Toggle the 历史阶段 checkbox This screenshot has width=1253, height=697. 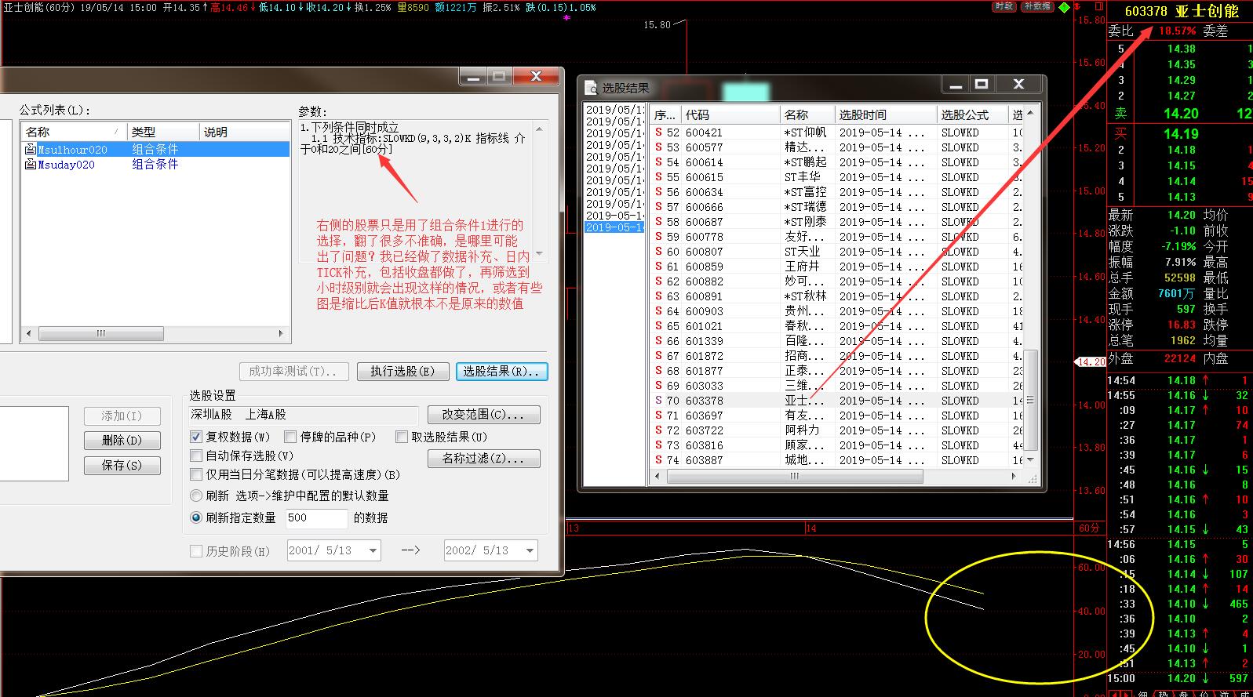(196, 551)
